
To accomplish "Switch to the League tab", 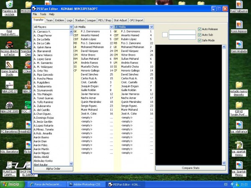I will point(91,20).
